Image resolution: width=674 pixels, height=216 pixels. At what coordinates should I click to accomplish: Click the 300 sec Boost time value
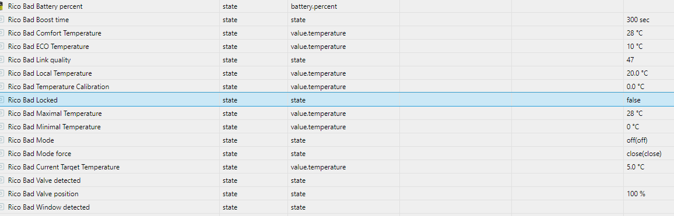click(x=638, y=20)
